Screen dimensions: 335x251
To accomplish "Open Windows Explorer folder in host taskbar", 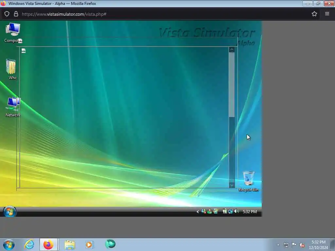I will point(70,245).
